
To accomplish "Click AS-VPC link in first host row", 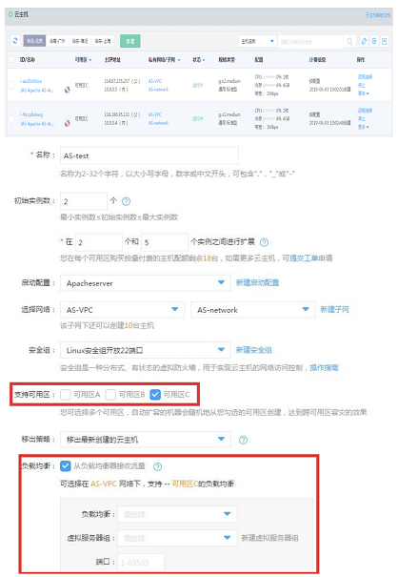I will (154, 81).
